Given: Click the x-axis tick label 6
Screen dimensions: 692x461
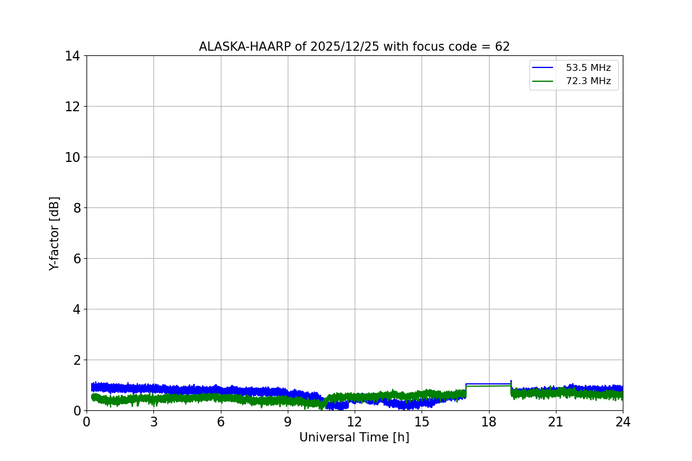Looking at the screenshot, I should [221, 421].
